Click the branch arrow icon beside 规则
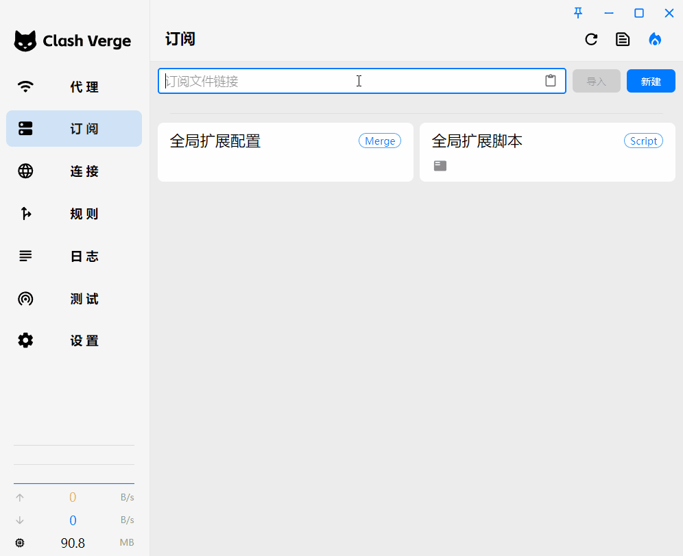This screenshot has width=683, height=556. [26, 213]
